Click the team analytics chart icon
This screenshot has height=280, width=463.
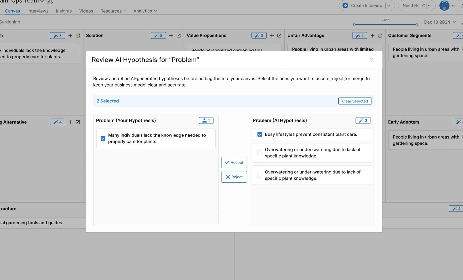pyautogui.click(x=50, y=1)
